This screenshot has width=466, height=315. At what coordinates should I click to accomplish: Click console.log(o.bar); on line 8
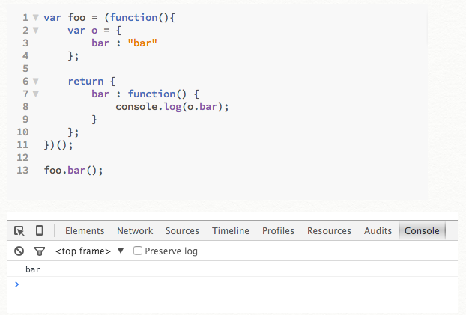[x=172, y=106]
